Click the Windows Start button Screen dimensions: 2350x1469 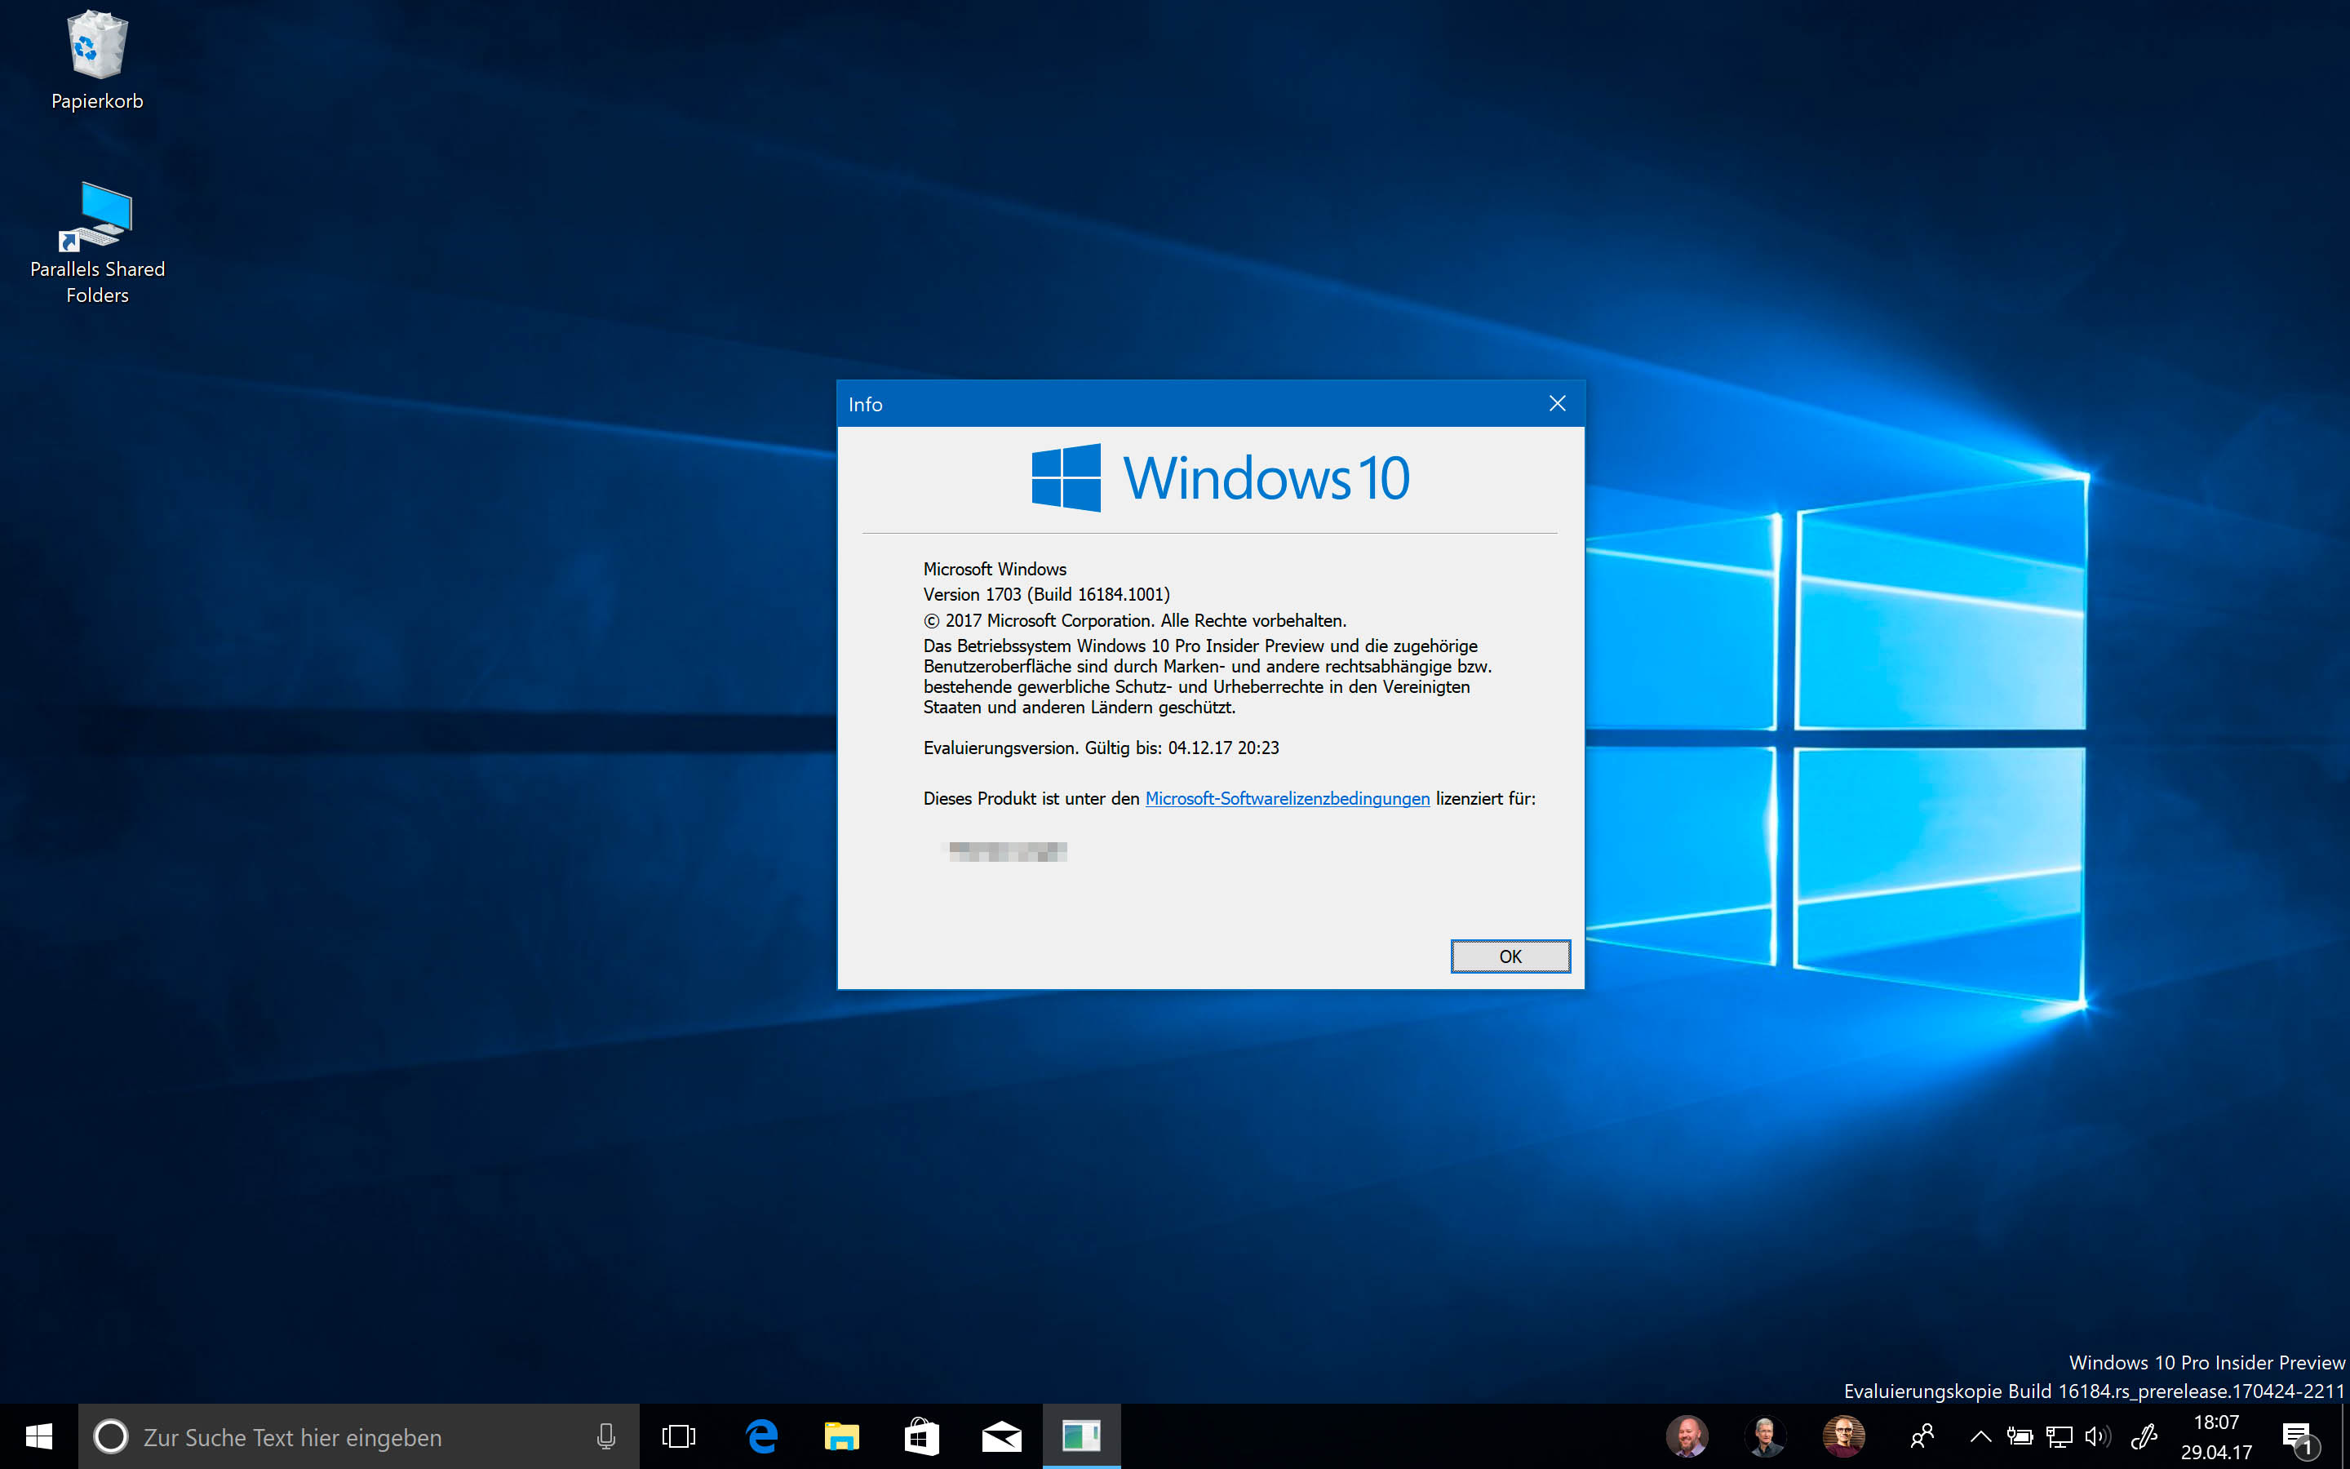tap(39, 1436)
